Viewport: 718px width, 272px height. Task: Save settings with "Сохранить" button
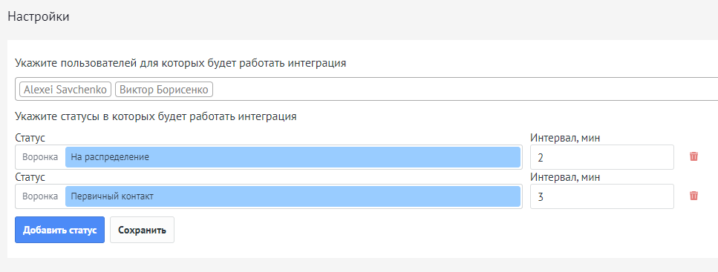[142, 230]
